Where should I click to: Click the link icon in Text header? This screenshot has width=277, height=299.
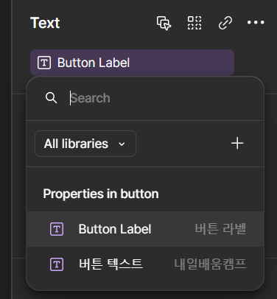225,23
